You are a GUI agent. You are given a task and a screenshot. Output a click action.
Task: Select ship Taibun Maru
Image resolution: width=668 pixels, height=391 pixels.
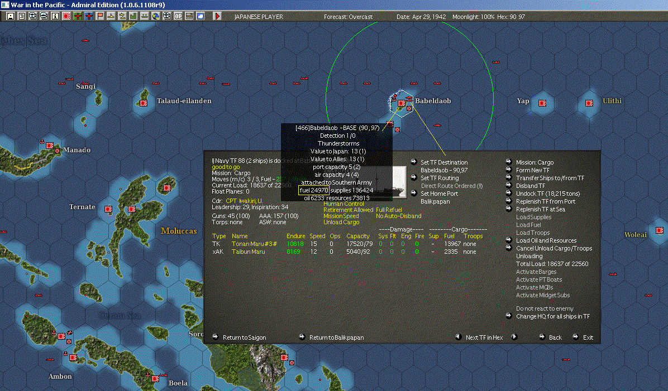pos(248,252)
